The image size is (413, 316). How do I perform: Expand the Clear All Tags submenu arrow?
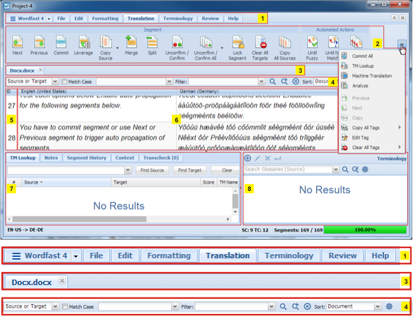(x=399, y=147)
